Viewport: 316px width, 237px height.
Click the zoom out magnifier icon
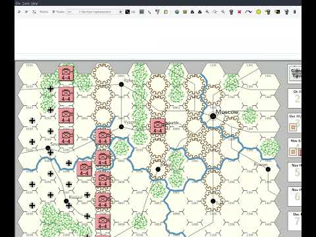point(223,12)
